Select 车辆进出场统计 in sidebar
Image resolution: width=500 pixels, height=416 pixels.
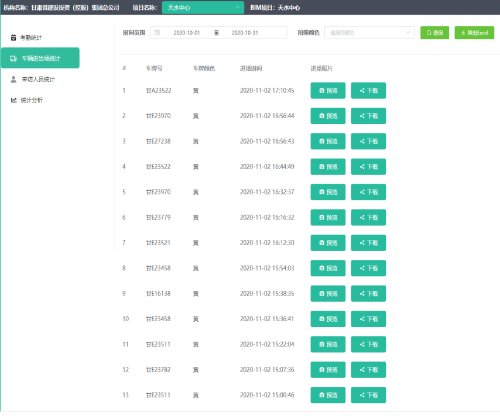click(40, 58)
